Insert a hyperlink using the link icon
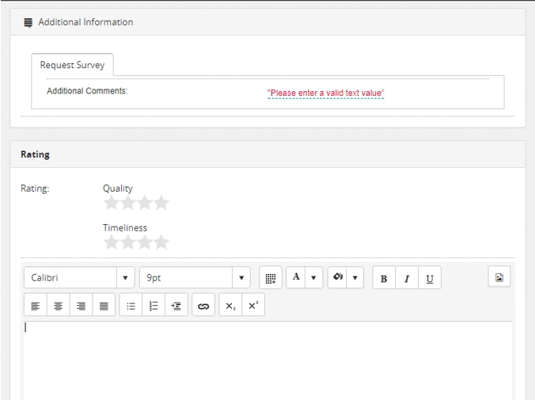 click(x=203, y=306)
